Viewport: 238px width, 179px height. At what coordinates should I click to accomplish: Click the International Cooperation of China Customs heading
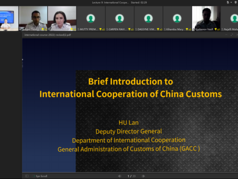130,94
